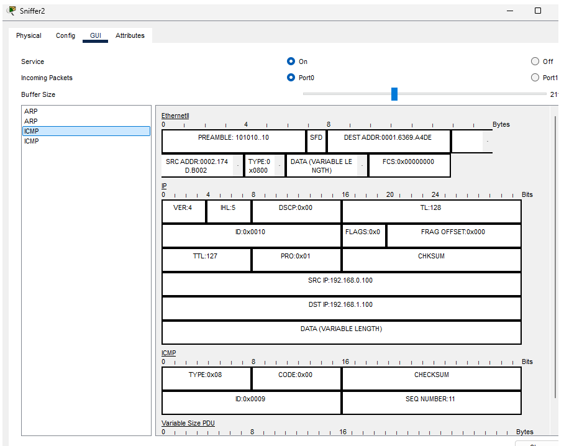Set Service to Off
This screenshot has width=564, height=446.
[x=535, y=61]
